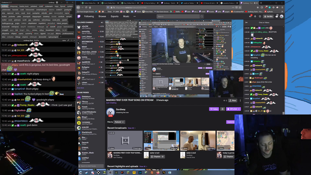The image size is (311, 175).
Task: Open Chatterino account settings avatar icon
Action: pos(57,2)
